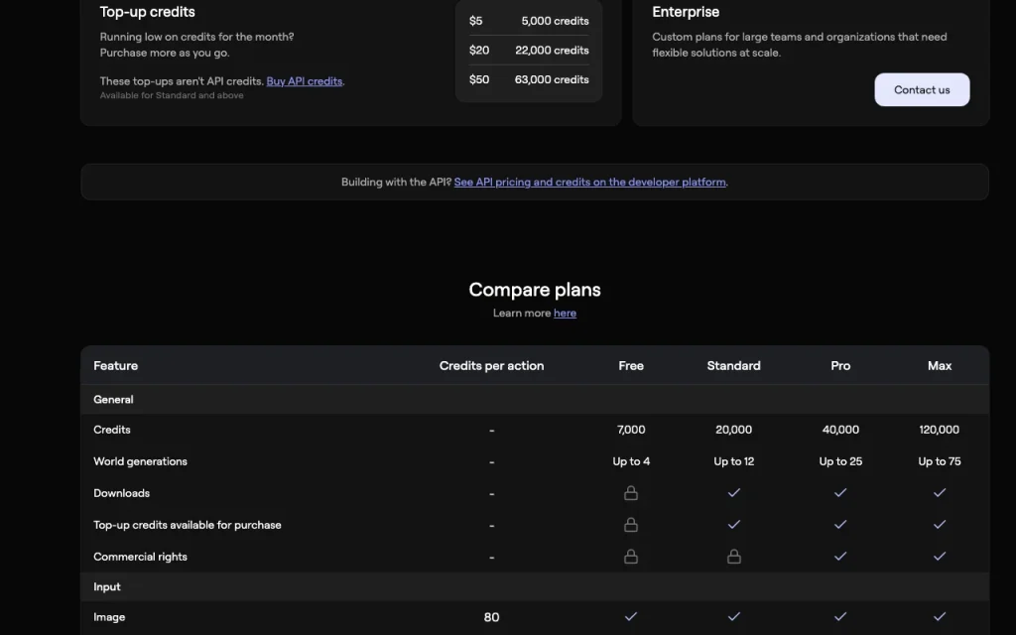The image size is (1016, 635).
Task: Click the World generations row label
Action: (140, 461)
